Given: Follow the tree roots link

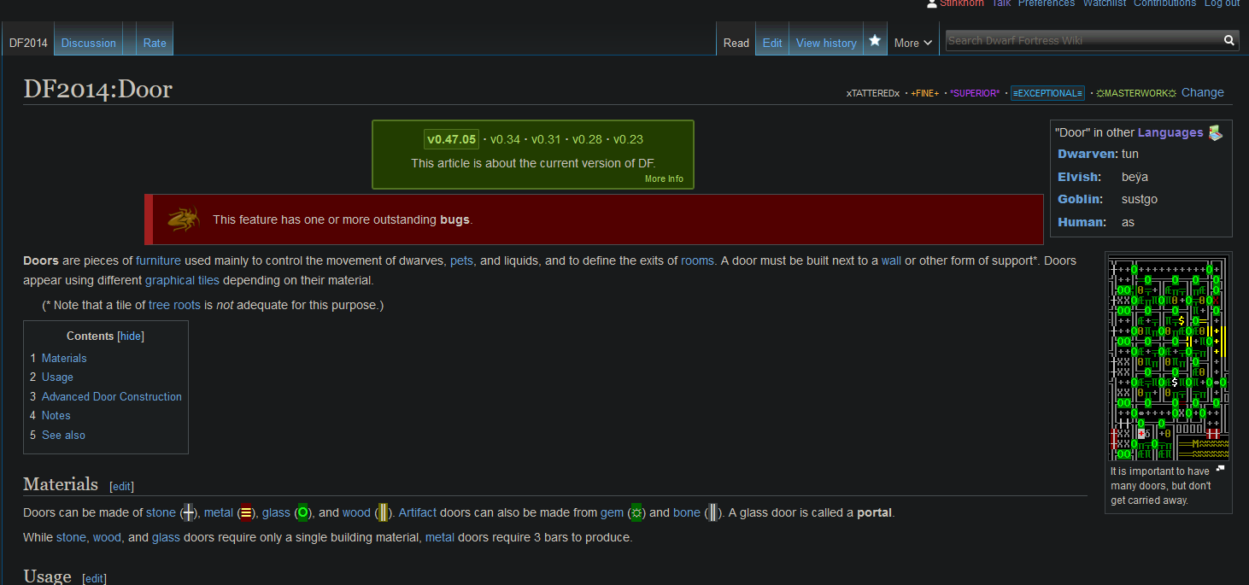Looking at the screenshot, I should [174, 305].
